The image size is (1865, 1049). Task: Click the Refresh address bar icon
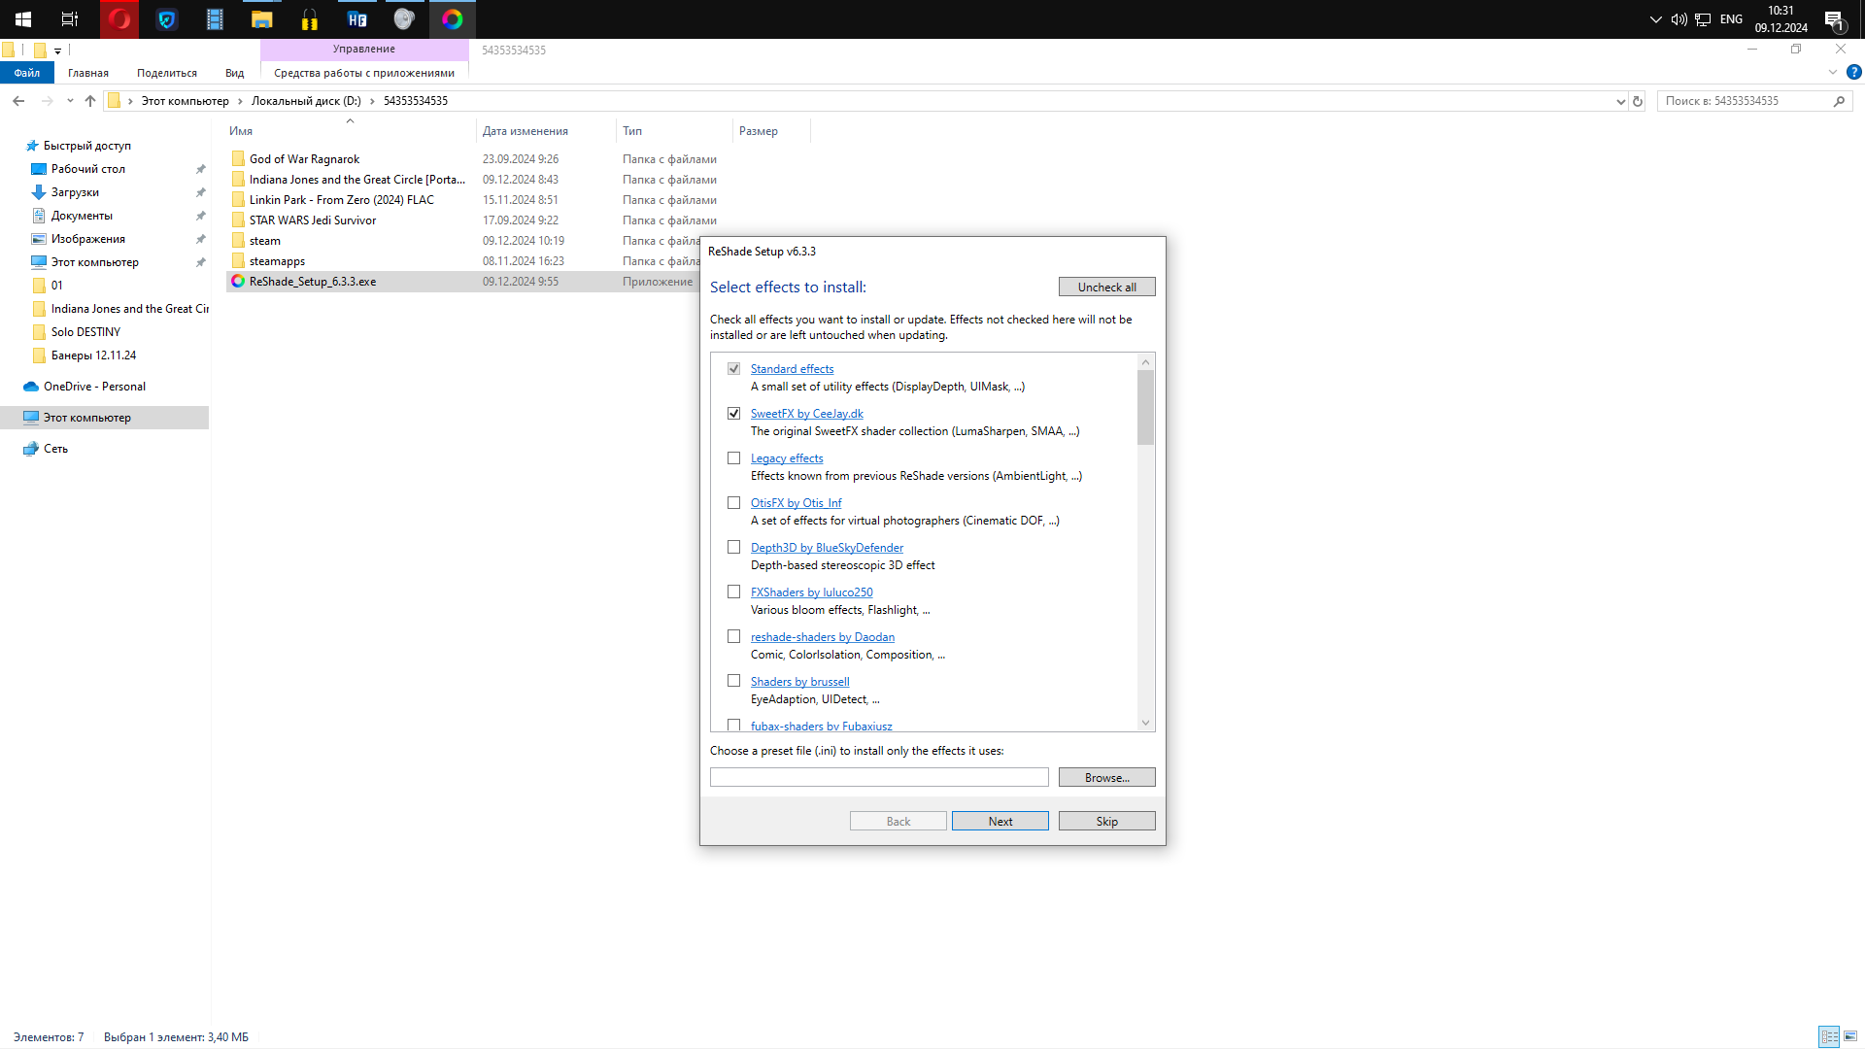(1638, 101)
